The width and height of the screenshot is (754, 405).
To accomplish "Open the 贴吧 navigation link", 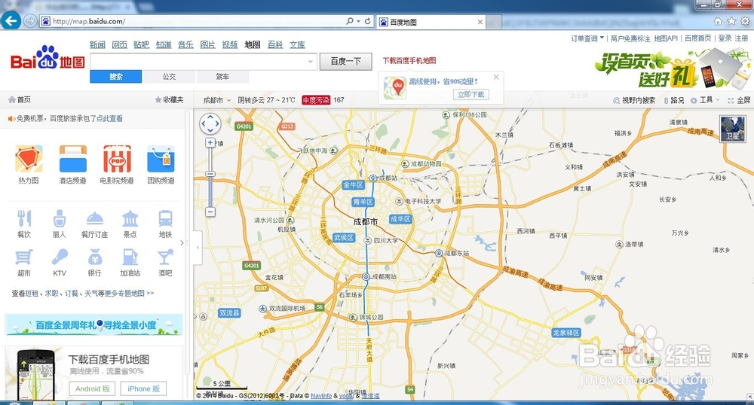I will [142, 44].
